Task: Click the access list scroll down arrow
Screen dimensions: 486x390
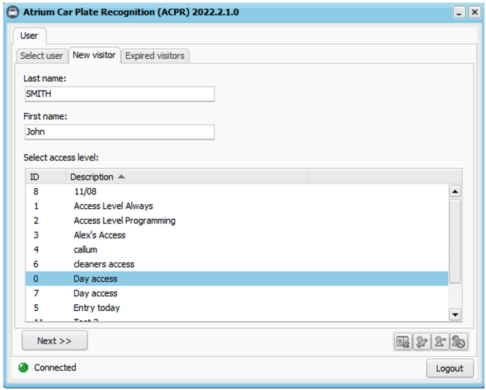Action: point(455,314)
